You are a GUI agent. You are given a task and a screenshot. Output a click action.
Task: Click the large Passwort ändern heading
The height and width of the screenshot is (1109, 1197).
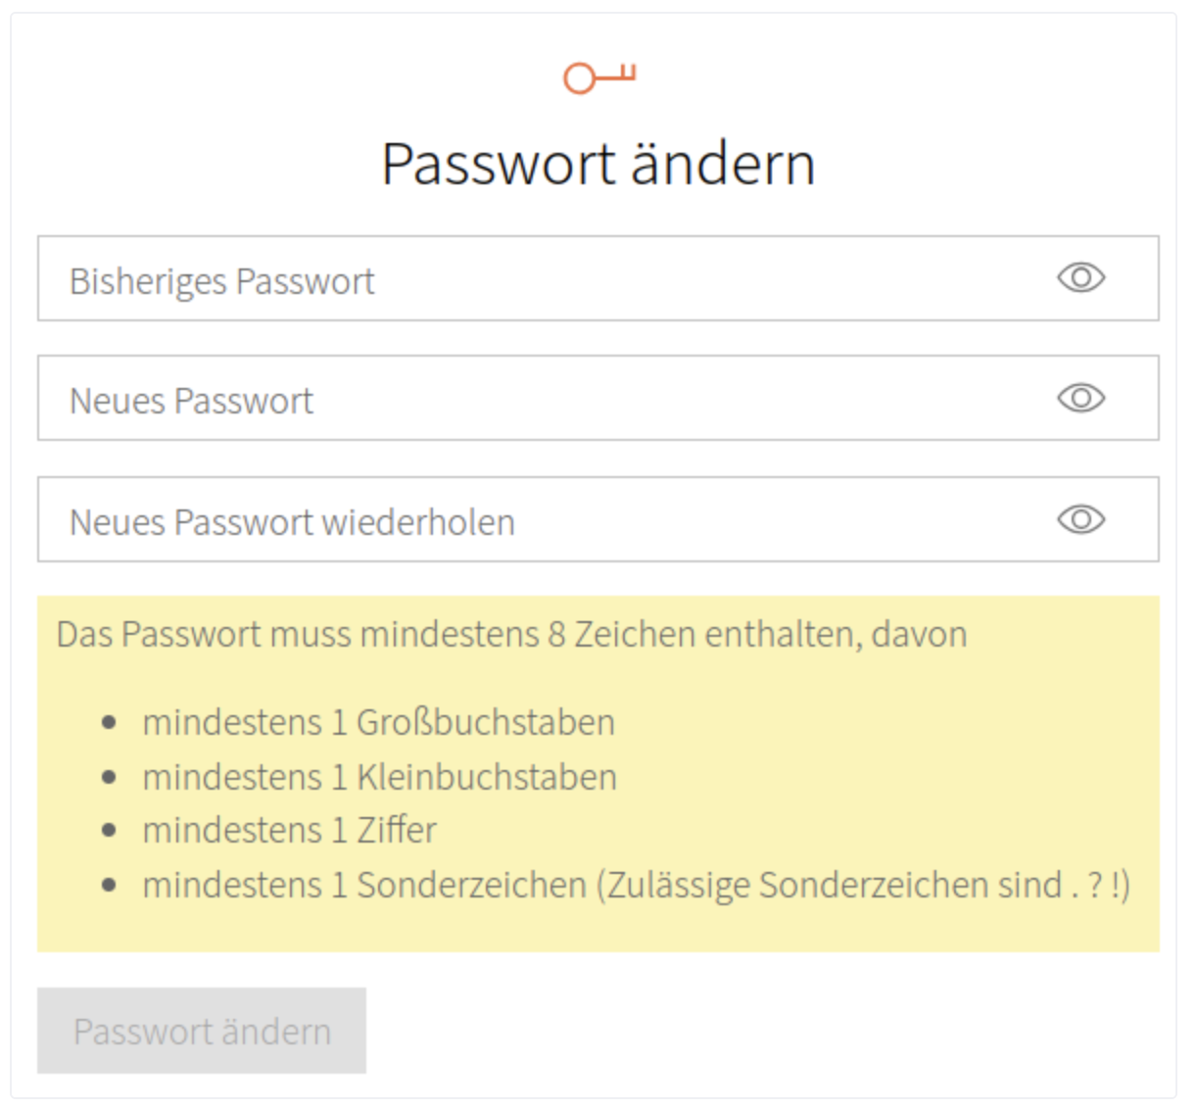pyautogui.click(x=598, y=164)
